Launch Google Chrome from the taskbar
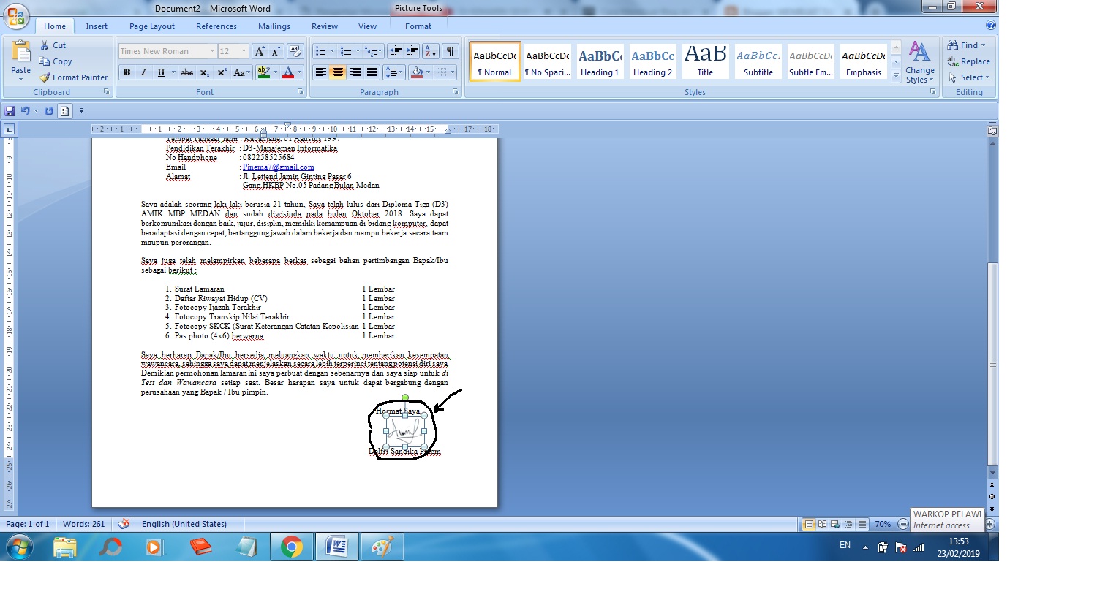1097x616 pixels. click(x=292, y=546)
